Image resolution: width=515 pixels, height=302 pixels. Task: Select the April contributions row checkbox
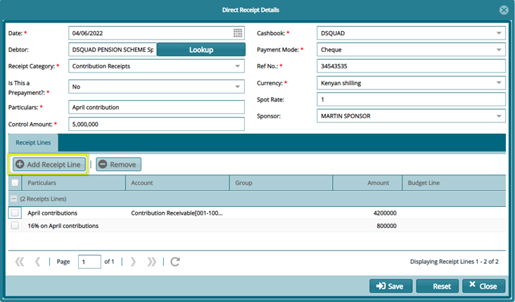pos(15,213)
